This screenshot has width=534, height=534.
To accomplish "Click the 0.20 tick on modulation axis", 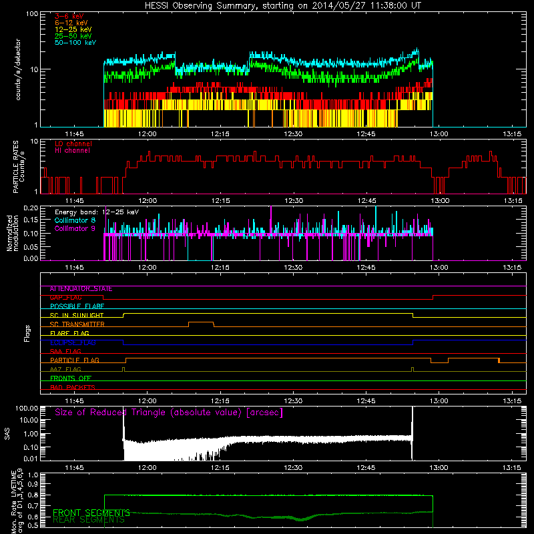I will (31, 208).
